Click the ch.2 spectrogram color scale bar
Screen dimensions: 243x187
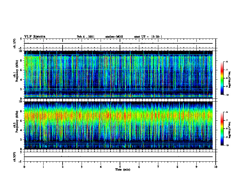pos(222,129)
